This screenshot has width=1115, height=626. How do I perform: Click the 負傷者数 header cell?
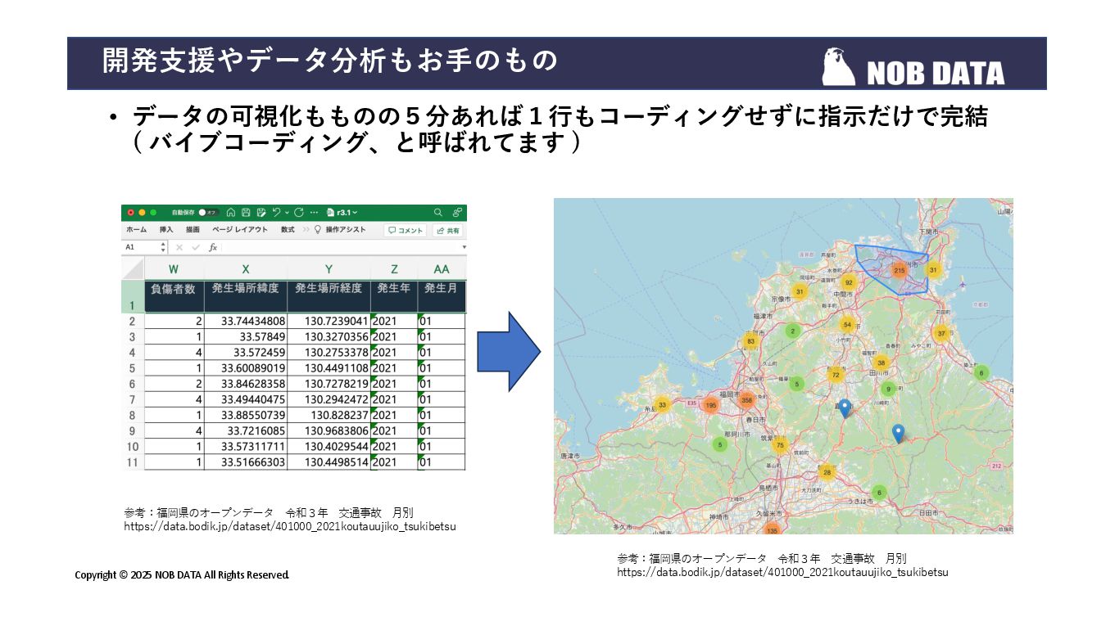click(x=174, y=295)
